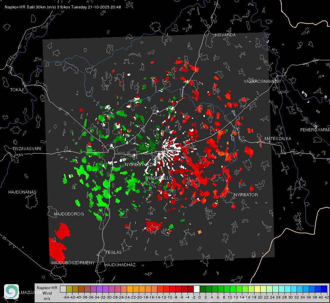Click the HAJDÚBÖSZÖRMÉNY label
The image size is (330, 303).
click(73, 263)
